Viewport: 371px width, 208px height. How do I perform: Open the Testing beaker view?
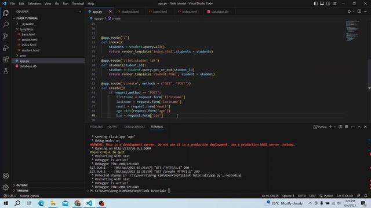click(6, 70)
